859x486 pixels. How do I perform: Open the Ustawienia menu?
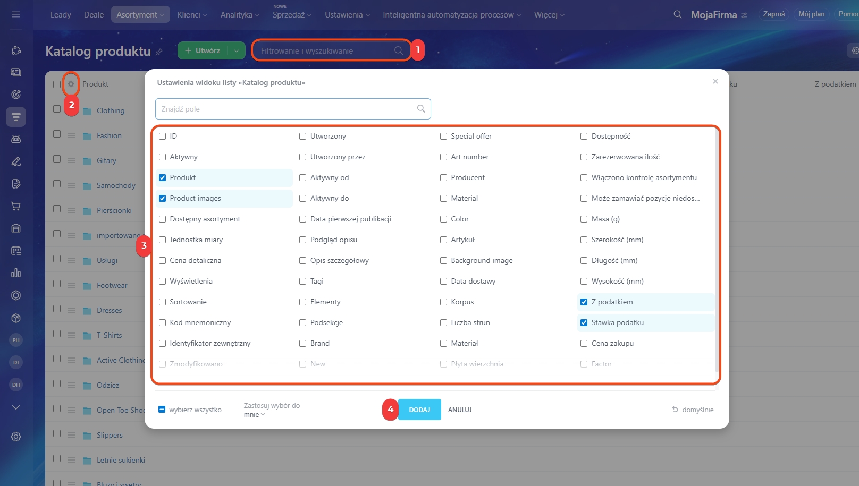point(347,15)
